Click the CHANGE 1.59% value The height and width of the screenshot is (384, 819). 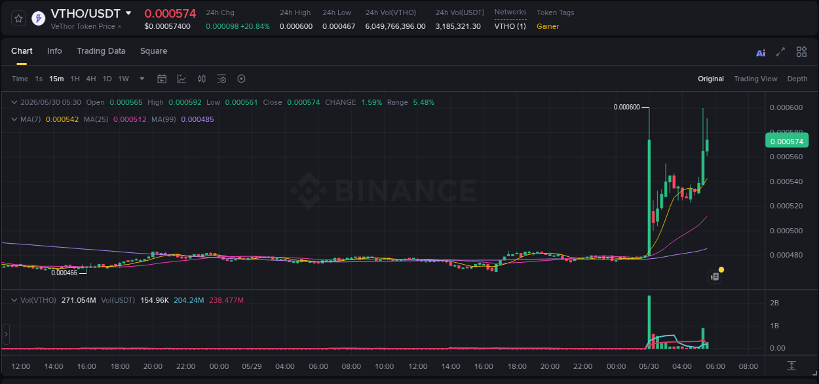(x=372, y=102)
